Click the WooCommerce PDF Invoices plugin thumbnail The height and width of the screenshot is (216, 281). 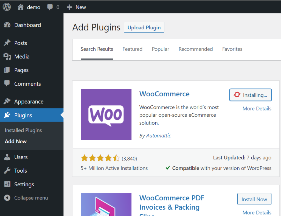[x=106, y=204]
